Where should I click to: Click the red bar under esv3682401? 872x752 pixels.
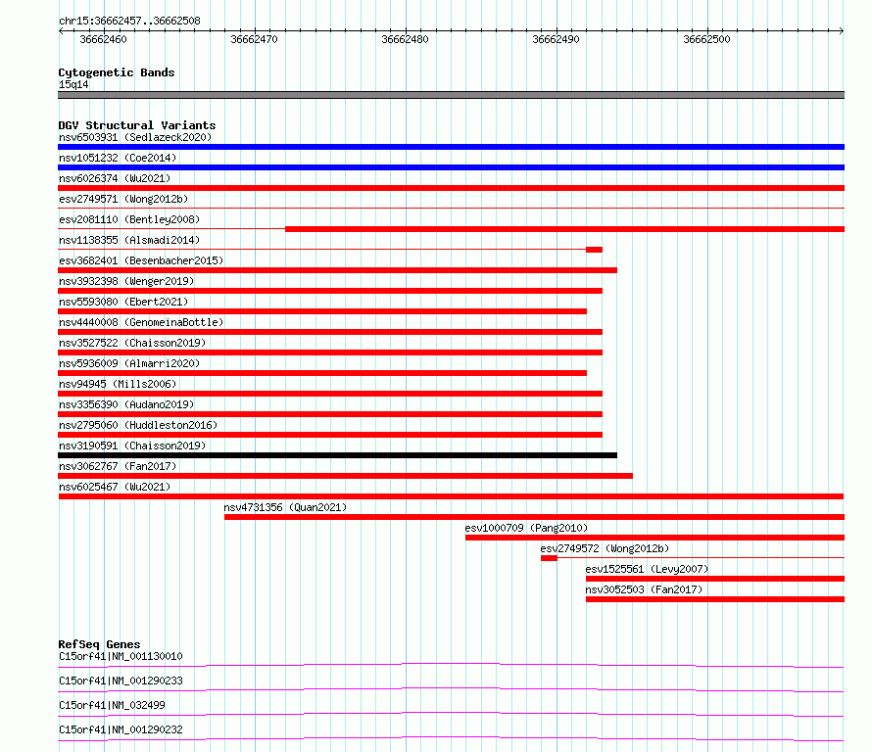(x=338, y=270)
